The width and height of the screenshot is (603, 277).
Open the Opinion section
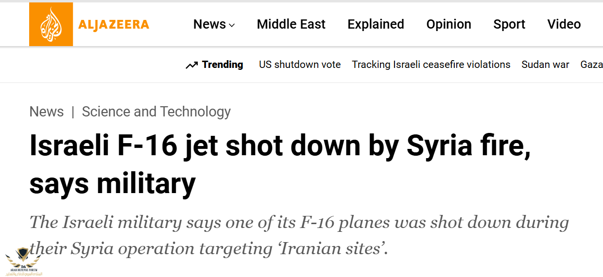click(448, 24)
